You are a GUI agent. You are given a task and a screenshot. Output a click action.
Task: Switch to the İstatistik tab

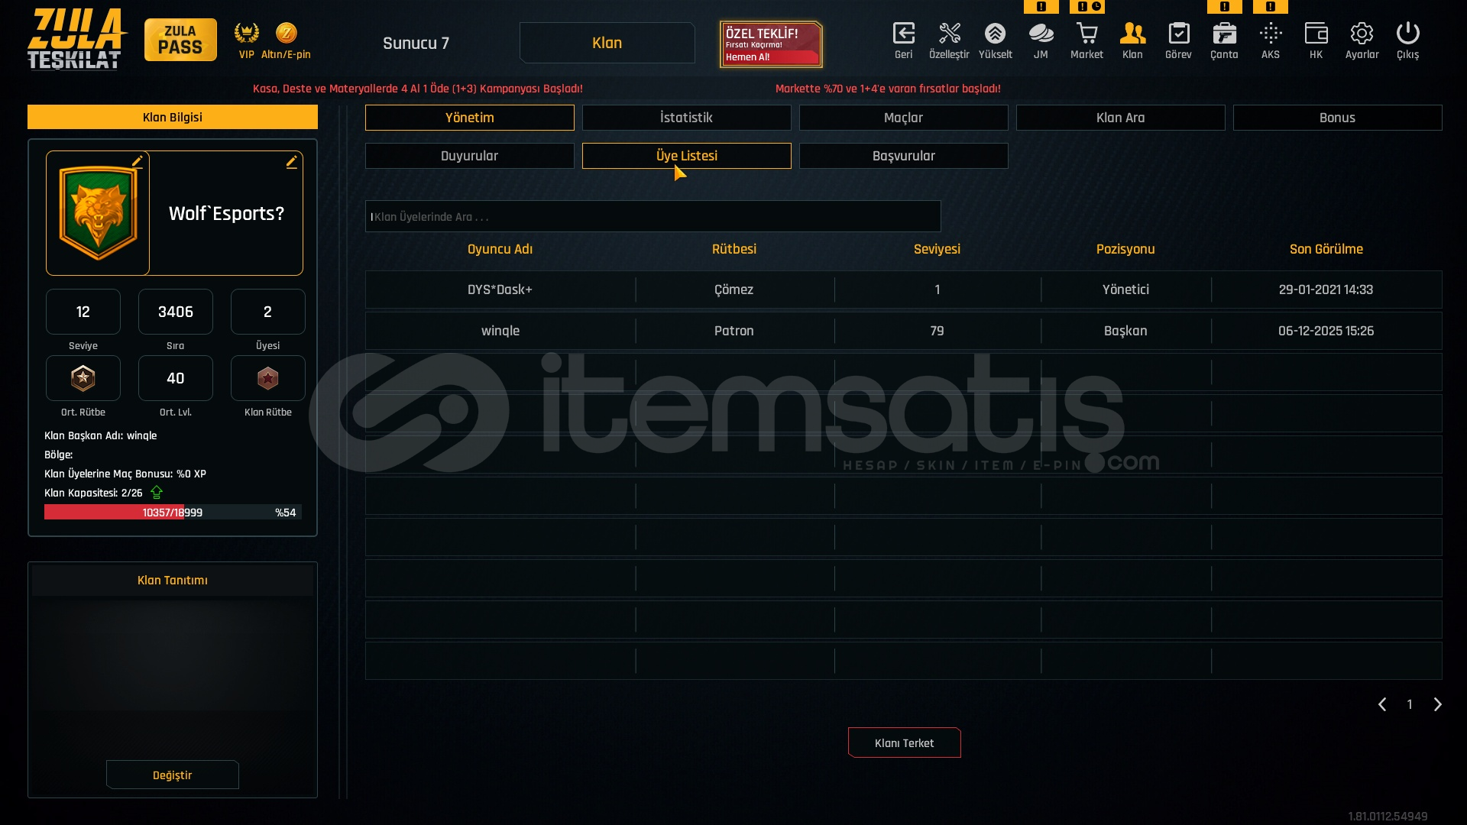(x=686, y=118)
